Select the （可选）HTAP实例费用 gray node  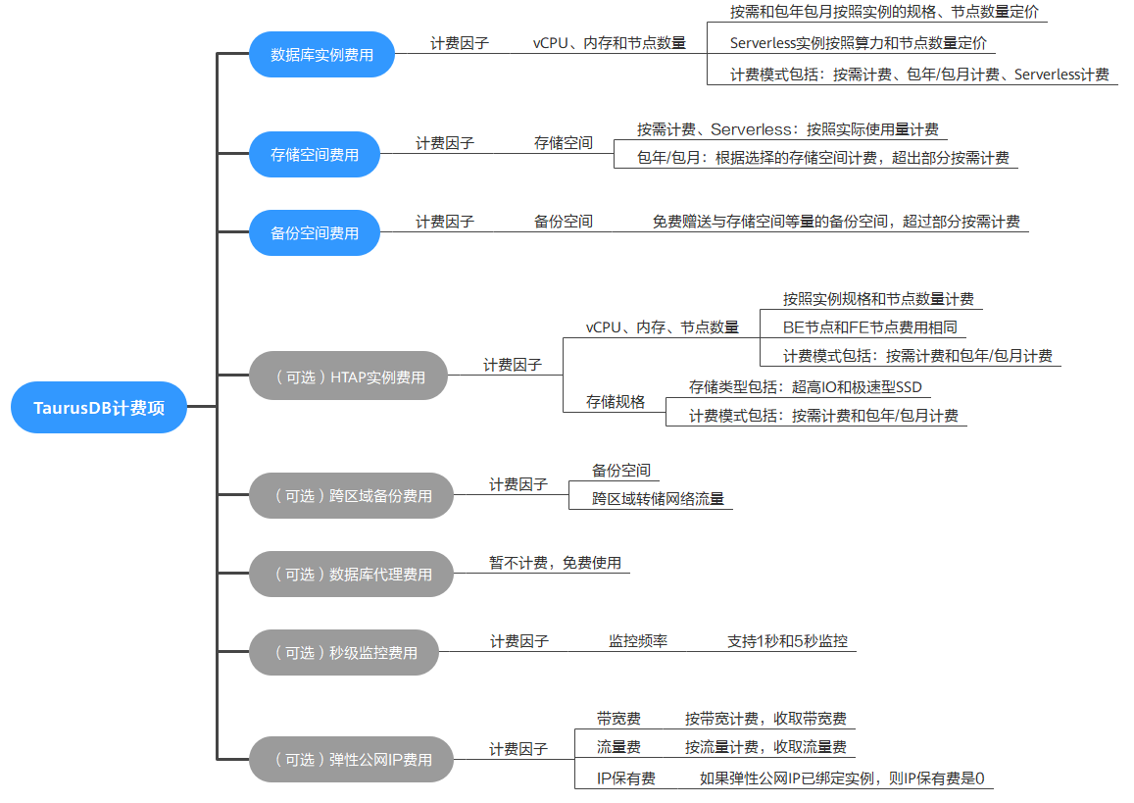coord(349,376)
